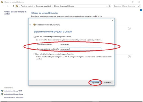
Task: Open the help question mark icon
Action: [x=141, y=10]
